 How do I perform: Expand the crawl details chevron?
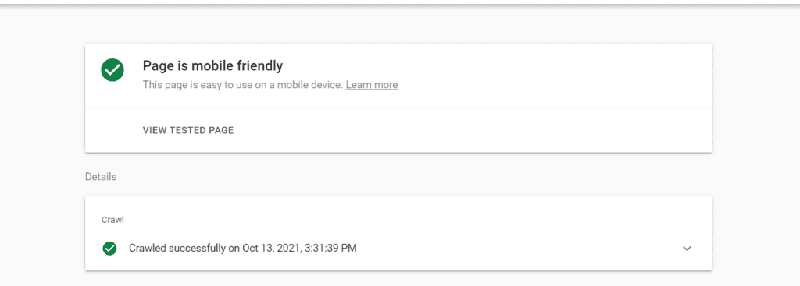687,249
